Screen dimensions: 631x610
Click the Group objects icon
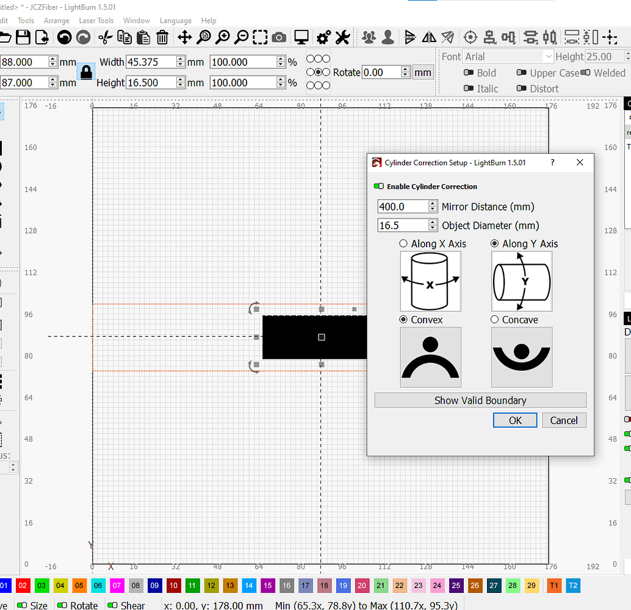[369, 37]
